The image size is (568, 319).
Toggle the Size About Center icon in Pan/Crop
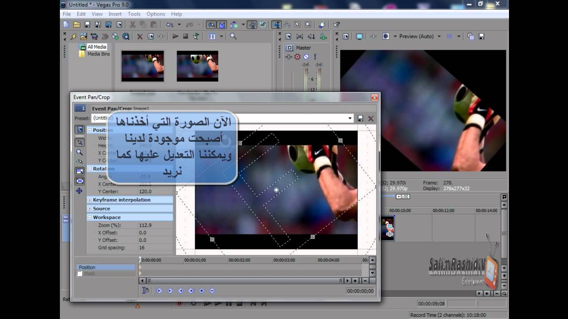80,181
